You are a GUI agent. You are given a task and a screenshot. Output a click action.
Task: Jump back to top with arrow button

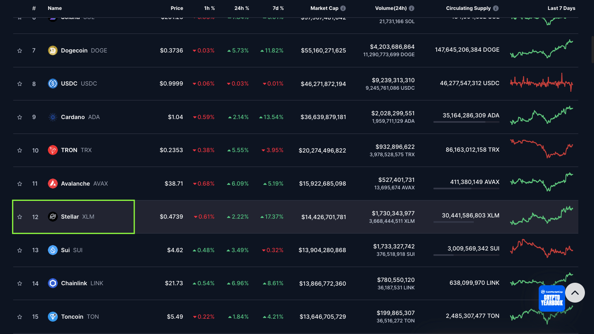pos(575,293)
